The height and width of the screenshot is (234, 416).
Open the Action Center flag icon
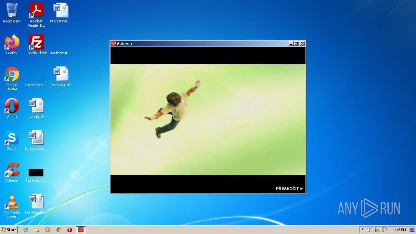point(385,230)
